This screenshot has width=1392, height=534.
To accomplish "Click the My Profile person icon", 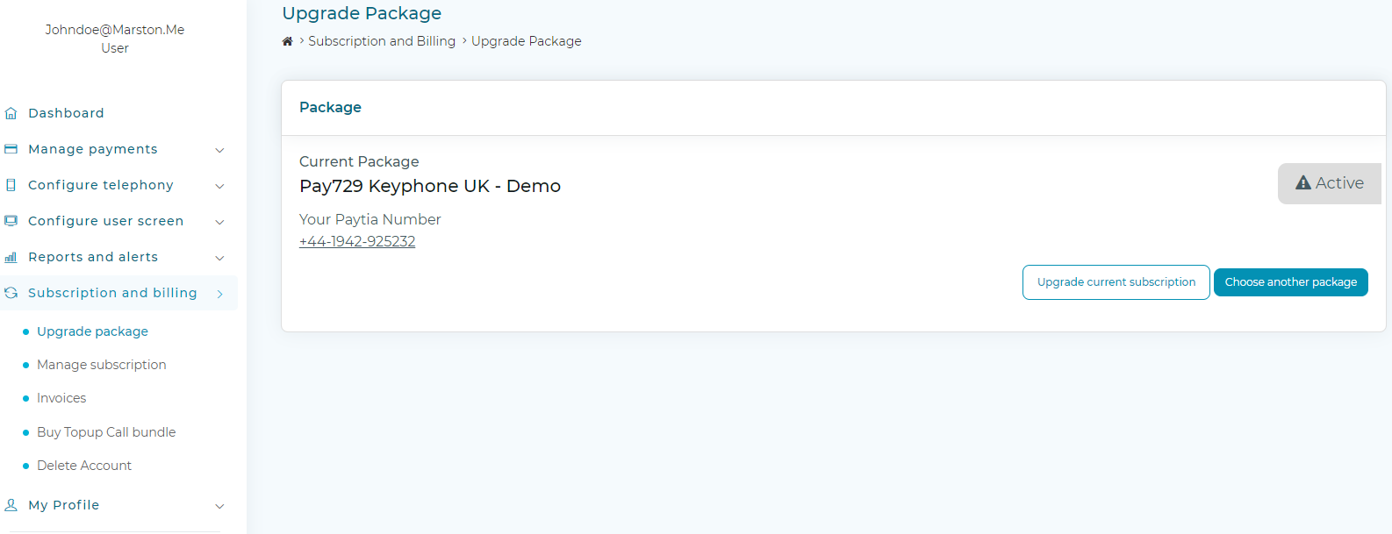I will point(11,505).
